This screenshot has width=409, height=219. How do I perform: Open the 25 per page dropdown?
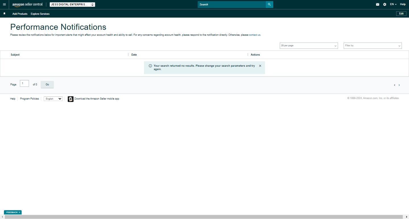coord(309,46)
